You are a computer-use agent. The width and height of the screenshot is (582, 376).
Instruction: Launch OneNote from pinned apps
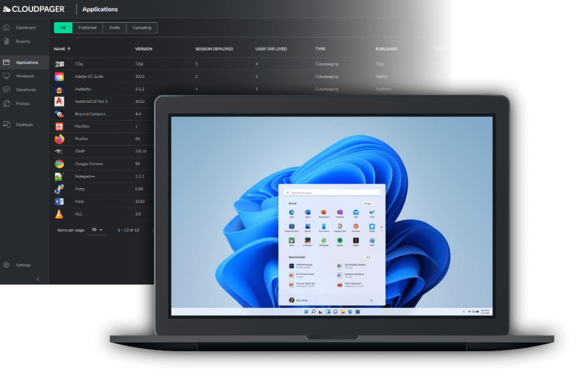[340, 213]
